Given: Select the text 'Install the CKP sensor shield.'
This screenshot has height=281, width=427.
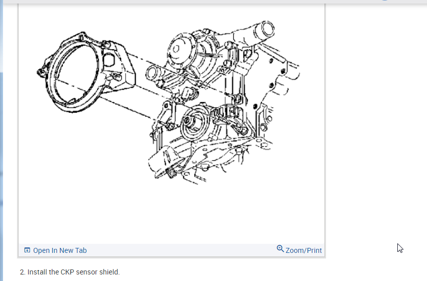Looking at the screenshot, I should pyautogui.click(x=73, y=272).
